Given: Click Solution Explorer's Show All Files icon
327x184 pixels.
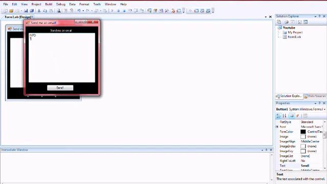Looking at the screenshot, I should pyautogui.click(x=286, y=22).
